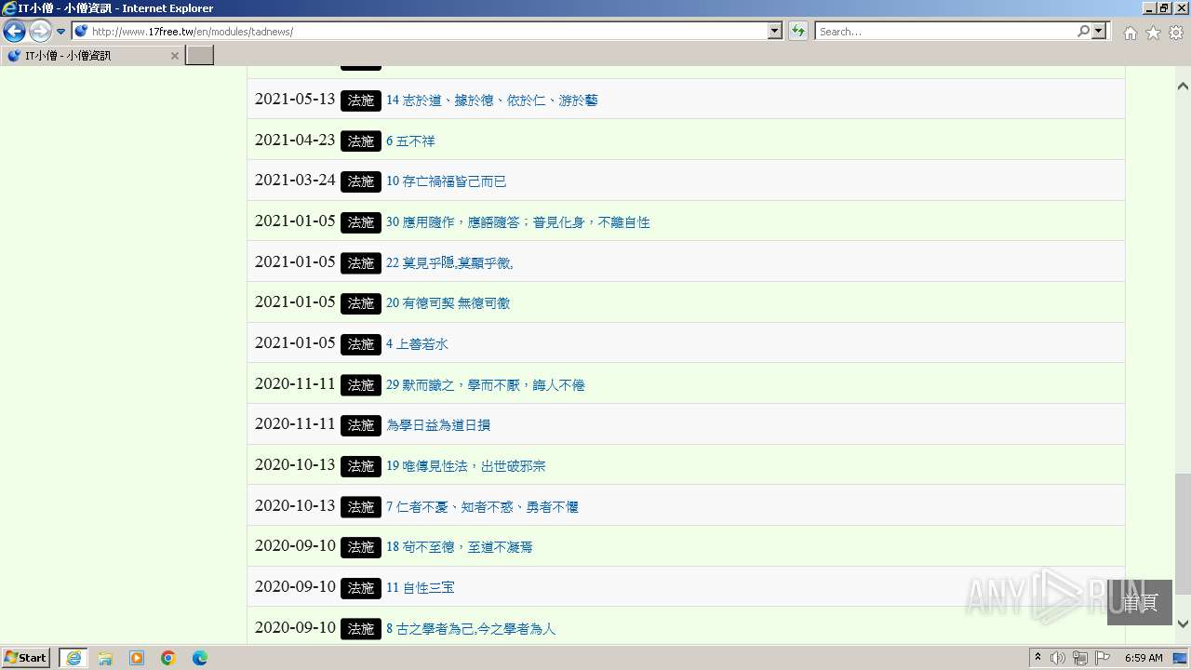Launch Edge from the taskbar
Image resolution: width=1191 pixels, height=670 pixels.
[200, 658]
